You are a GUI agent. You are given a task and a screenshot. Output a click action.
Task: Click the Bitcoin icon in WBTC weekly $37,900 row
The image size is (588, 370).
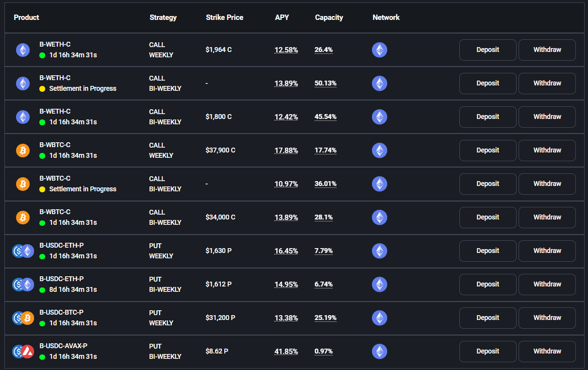(23, 151)
